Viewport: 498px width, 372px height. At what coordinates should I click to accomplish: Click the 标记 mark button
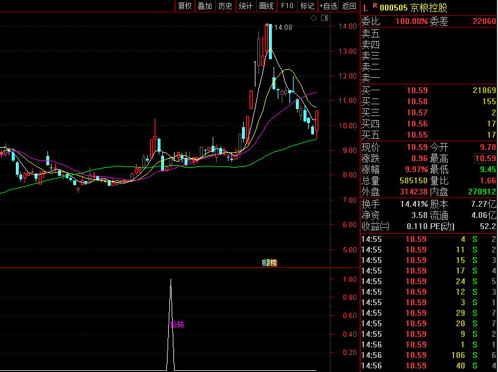307,6
